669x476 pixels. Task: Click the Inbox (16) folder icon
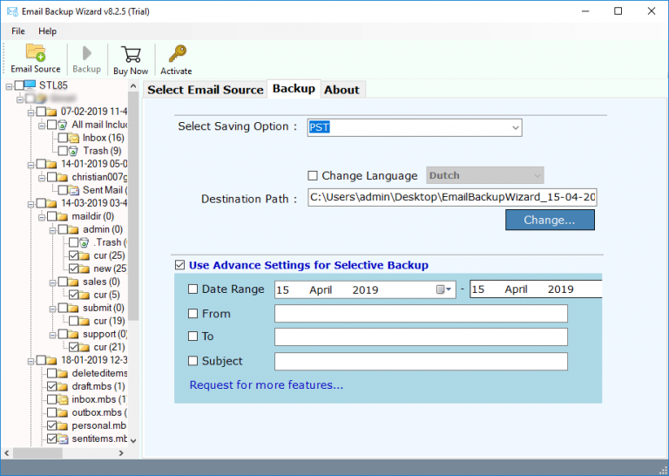pyautogui.click(x=75, y=138)
